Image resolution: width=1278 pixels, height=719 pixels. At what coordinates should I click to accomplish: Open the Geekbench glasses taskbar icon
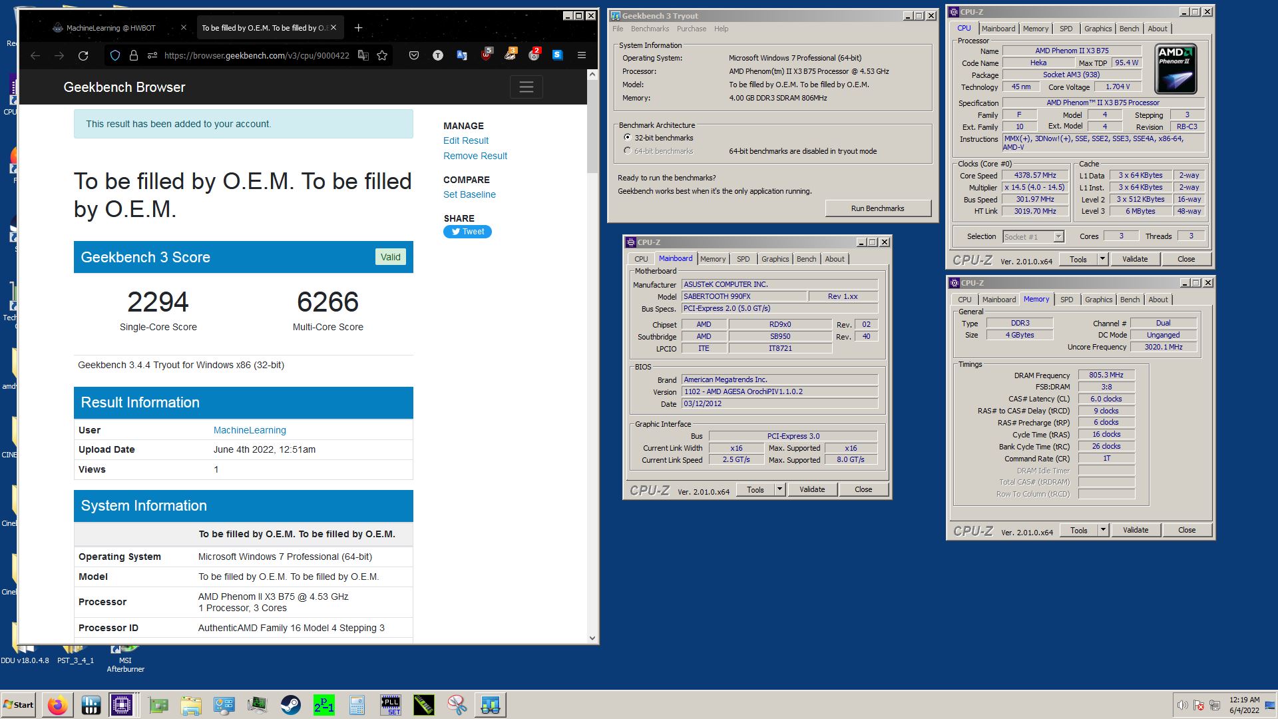pos(491,705)
